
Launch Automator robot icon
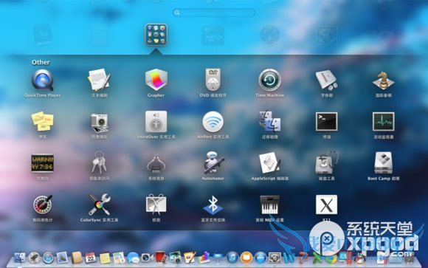click(x=213, y=163)
